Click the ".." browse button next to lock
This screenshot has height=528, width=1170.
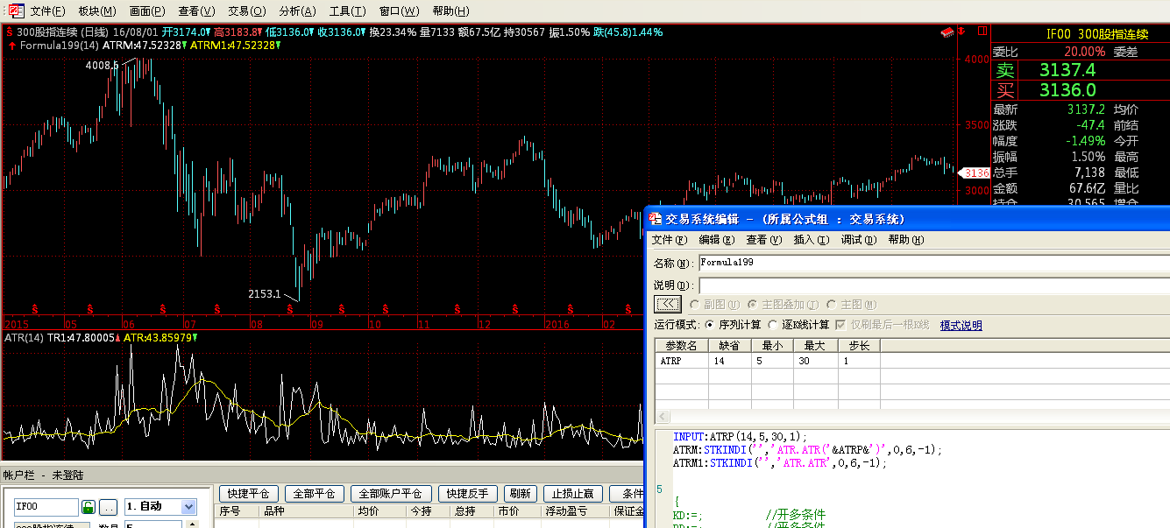point(108,507)
